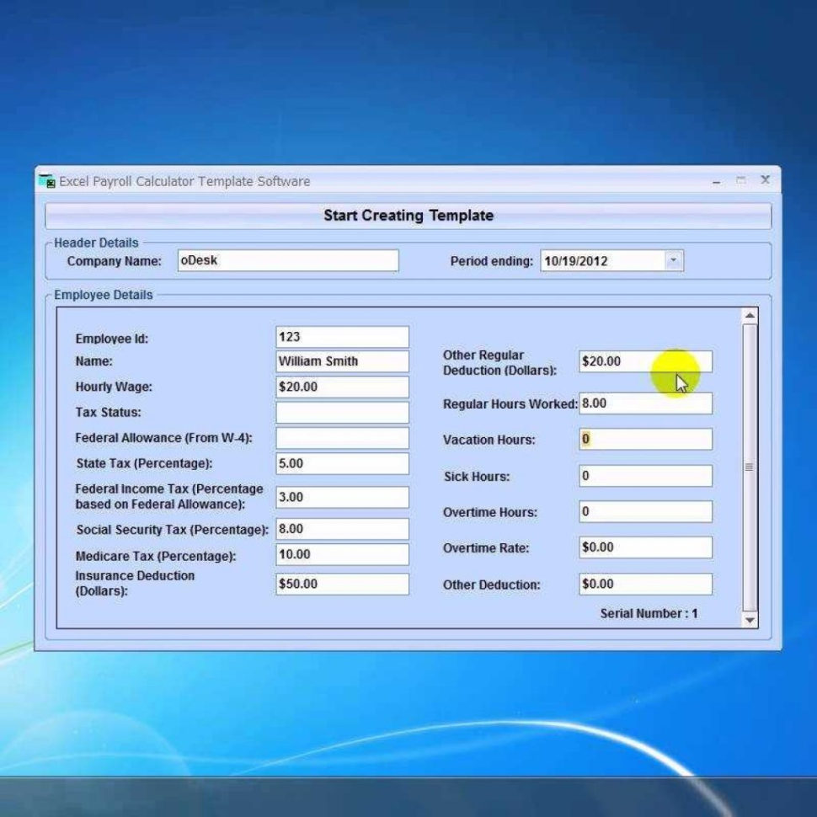Select the Overtime Rate field
Screen dimensions: 817x817
[x=644, y=547]
